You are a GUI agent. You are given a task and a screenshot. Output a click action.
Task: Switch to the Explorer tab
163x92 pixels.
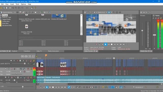coord(15,51)
